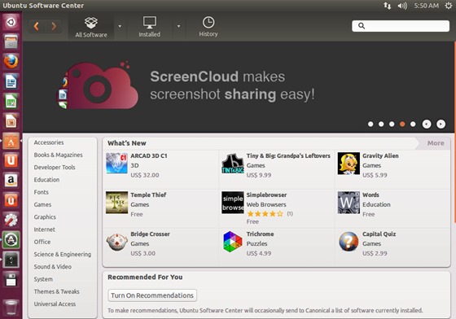Open the Universal Access category
The height and width of the screenshot is (319, 456).
55,304
